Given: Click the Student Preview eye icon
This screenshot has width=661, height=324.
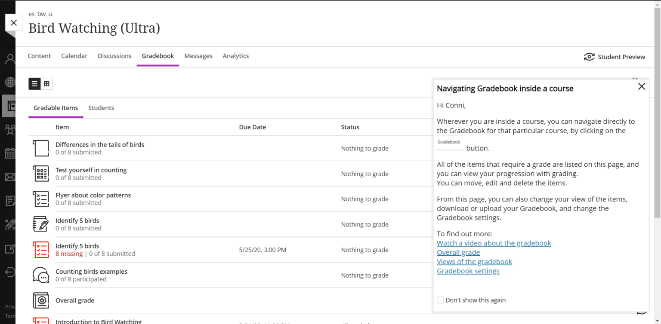Looking at the screenshot, I should coord(589,57).
